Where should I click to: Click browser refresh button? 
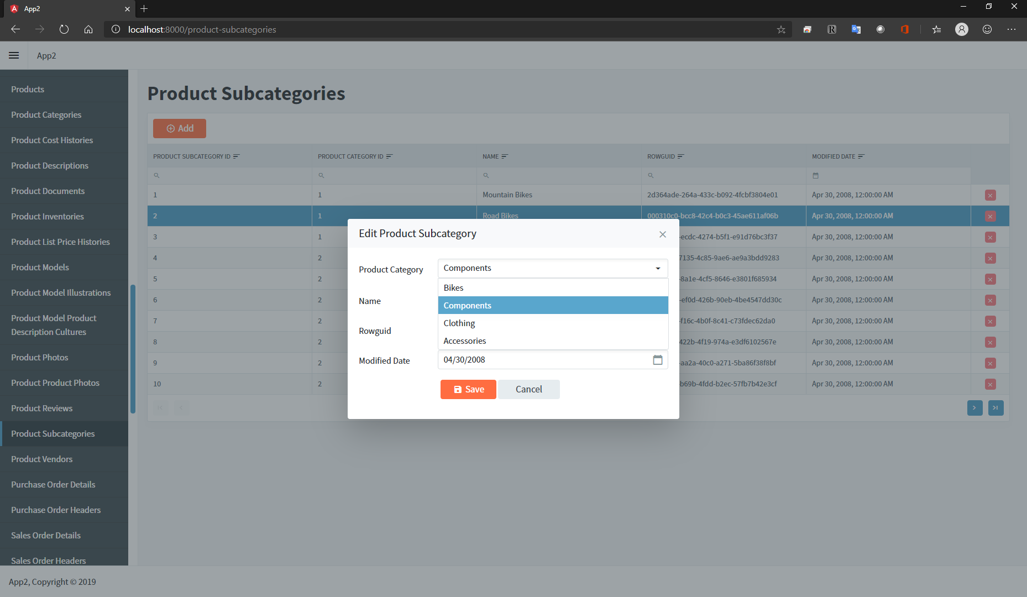(x=64, y=29)
